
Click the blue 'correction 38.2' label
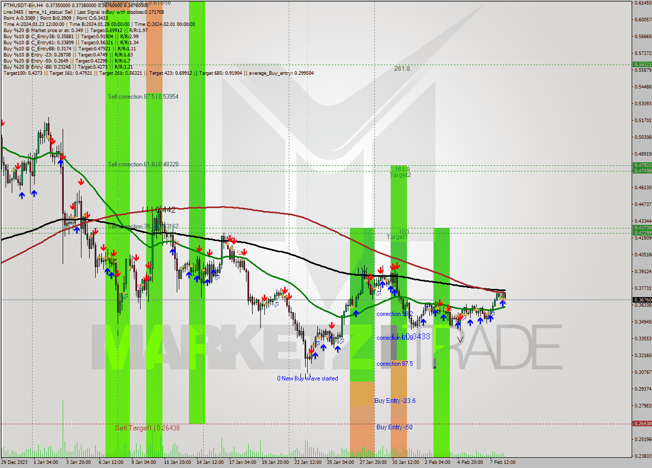click(x=395, y=314)
